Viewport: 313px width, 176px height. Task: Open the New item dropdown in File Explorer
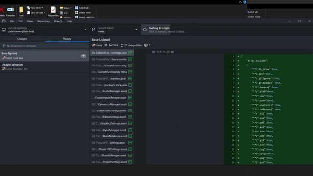point(35,8)
